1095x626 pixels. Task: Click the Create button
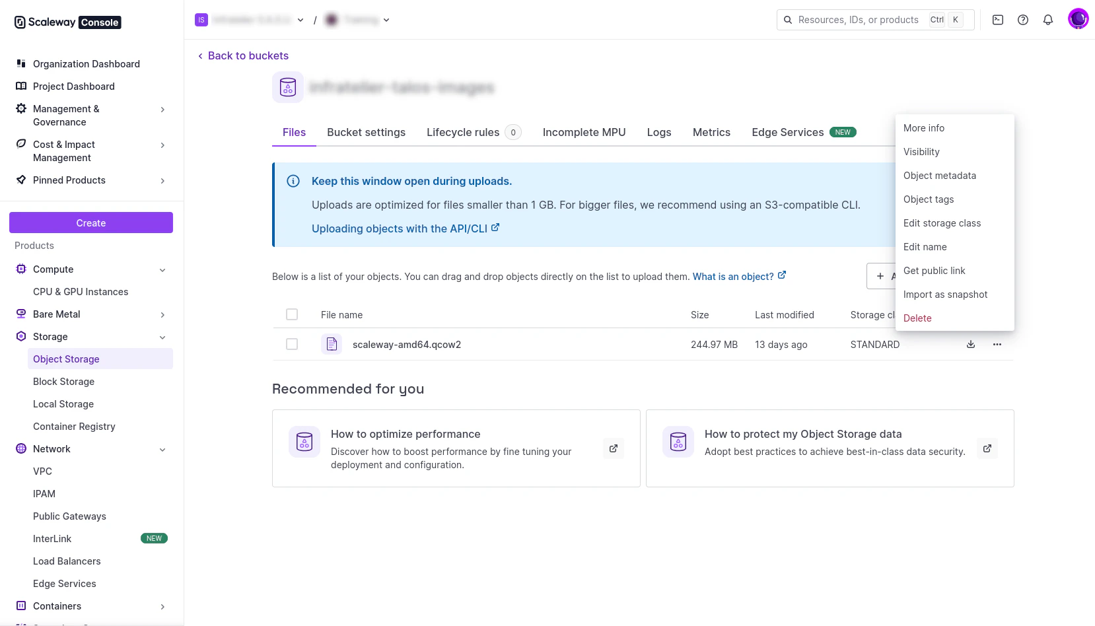[90, 223]
